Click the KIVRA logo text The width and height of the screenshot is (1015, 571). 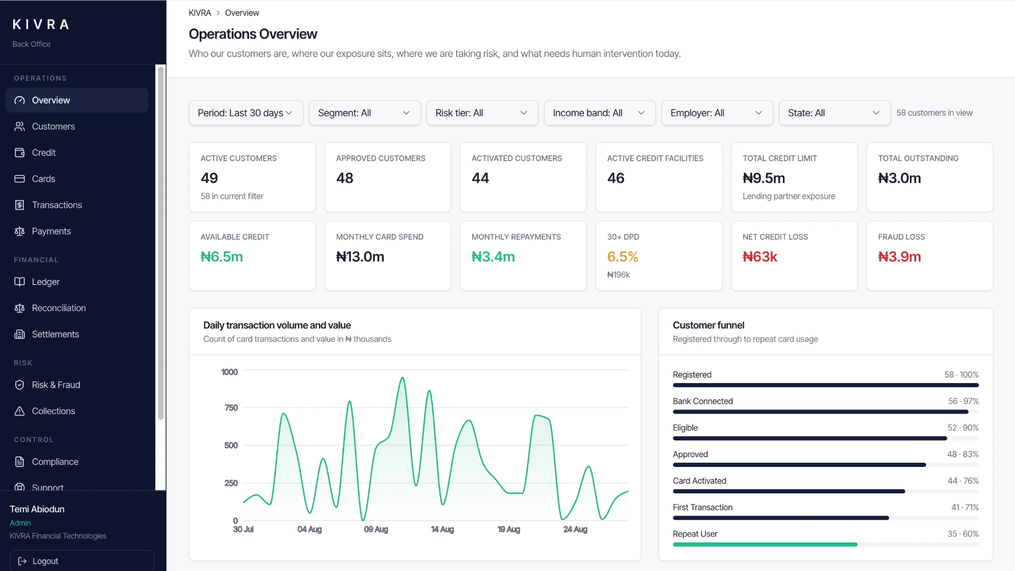coord(41,24)
